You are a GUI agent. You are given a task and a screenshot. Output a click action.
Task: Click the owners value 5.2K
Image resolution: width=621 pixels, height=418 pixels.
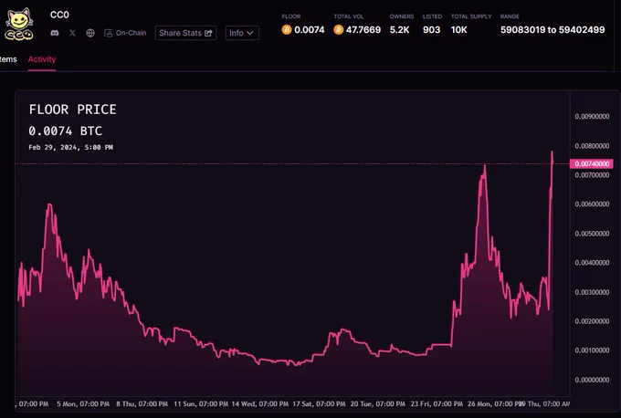point(400,30)
